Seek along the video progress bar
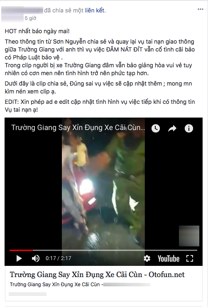This screenshot has height=307, width=208. coord(103,250)
